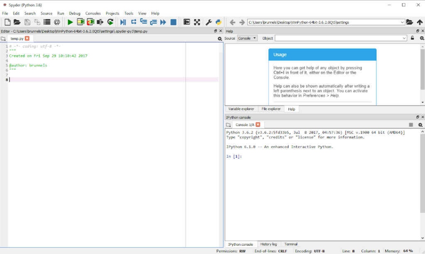
Task: Open the Search menu
Action: click(30, 13)
